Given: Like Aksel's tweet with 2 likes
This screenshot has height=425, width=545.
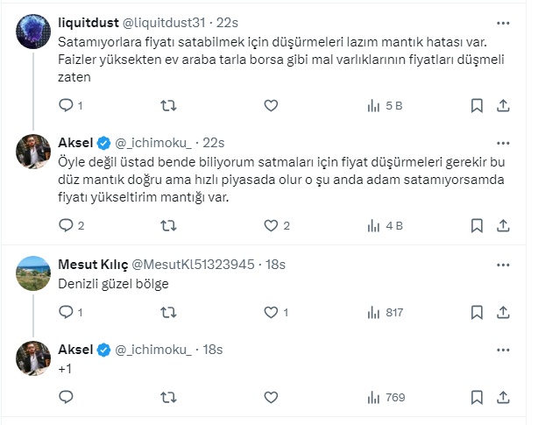Looking at the screenshot, I should (271, 225).
